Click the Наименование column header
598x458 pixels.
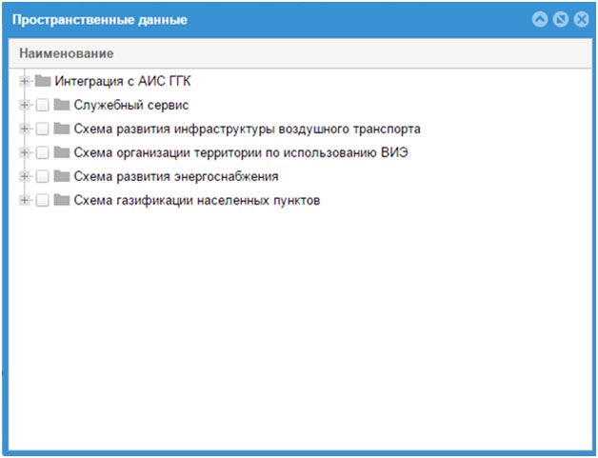(x=67, y=53)
